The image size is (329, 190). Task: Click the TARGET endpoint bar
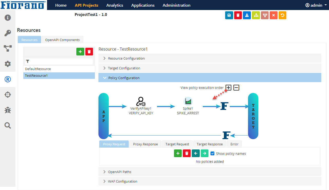tap(253, 116)
